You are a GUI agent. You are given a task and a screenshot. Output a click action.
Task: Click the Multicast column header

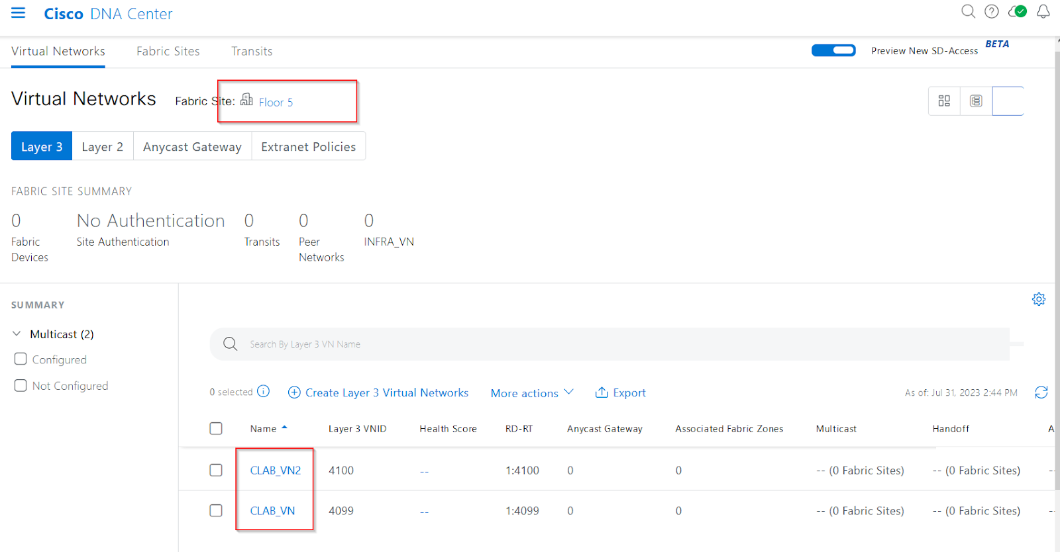pos(836,428)
